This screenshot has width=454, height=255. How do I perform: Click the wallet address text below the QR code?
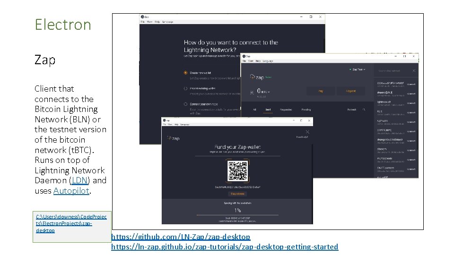[237, 187]
